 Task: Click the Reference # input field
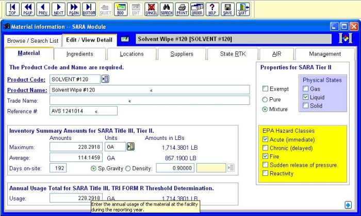tap(83, 111)
